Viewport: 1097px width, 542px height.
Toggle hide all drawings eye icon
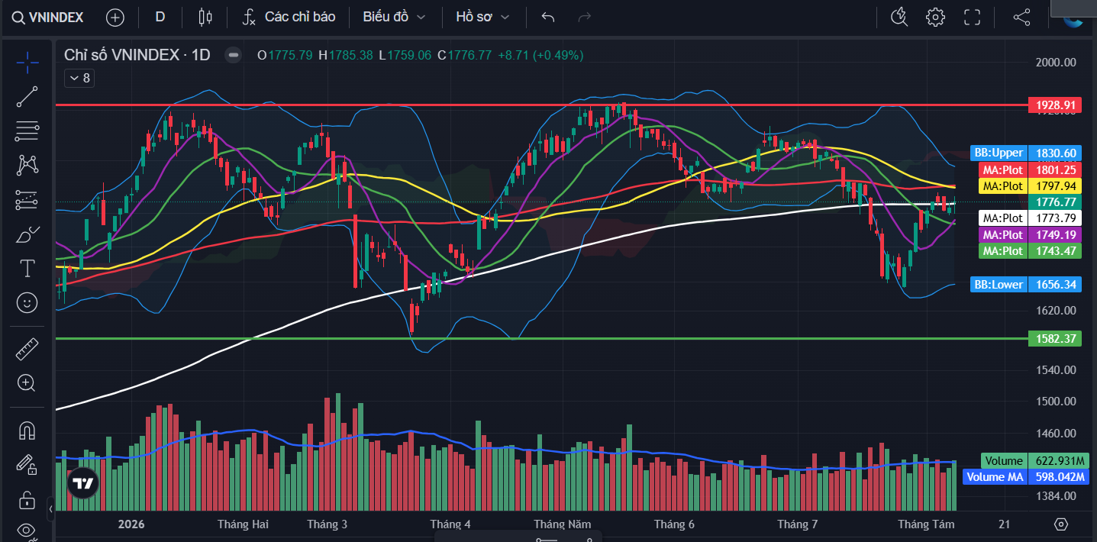(x=27, y=530)
